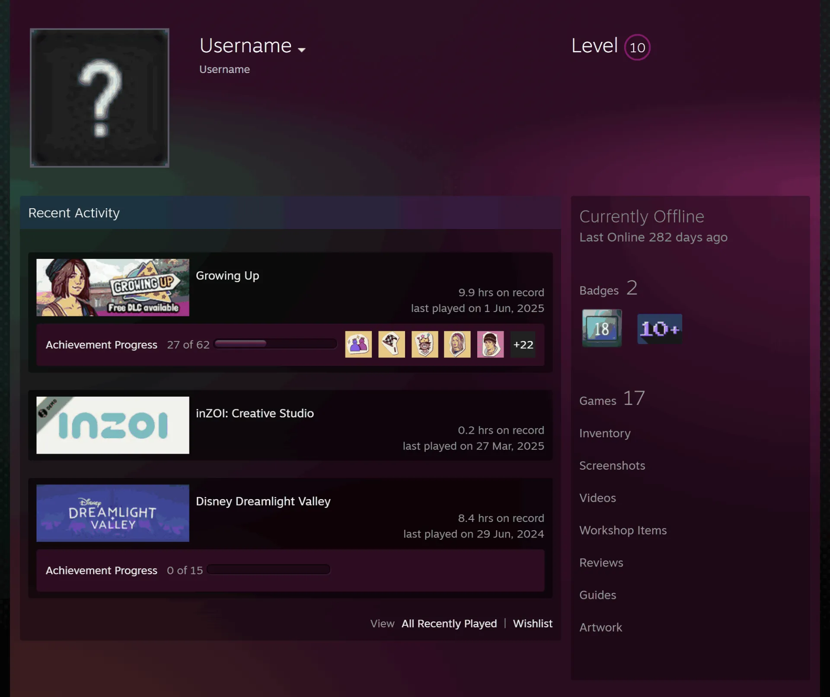This screenshot has height=697, width=830.
Task: Click the checkered flag achievement icon
Action: (392, 344)
